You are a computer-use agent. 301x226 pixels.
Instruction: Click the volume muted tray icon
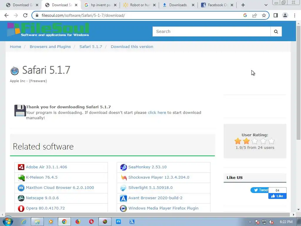tap(271, 222)
